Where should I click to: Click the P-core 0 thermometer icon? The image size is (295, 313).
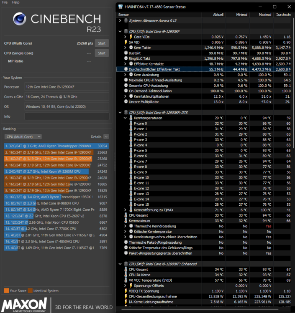tap(130, 124)
